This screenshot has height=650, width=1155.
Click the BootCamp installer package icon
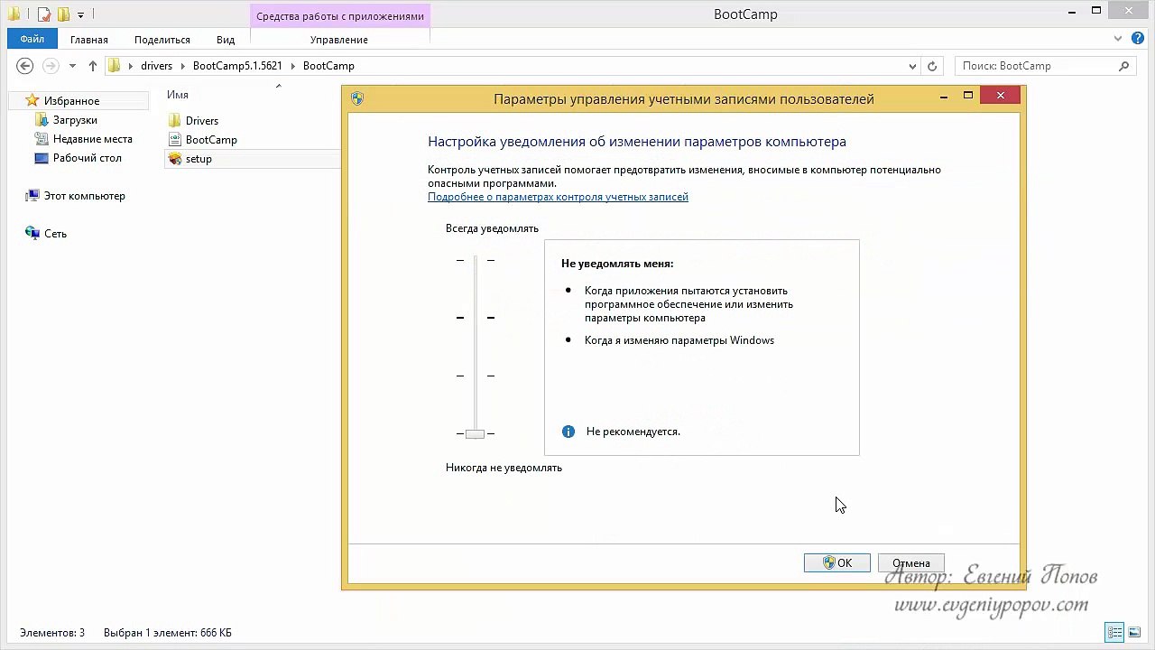pos(175,140)
